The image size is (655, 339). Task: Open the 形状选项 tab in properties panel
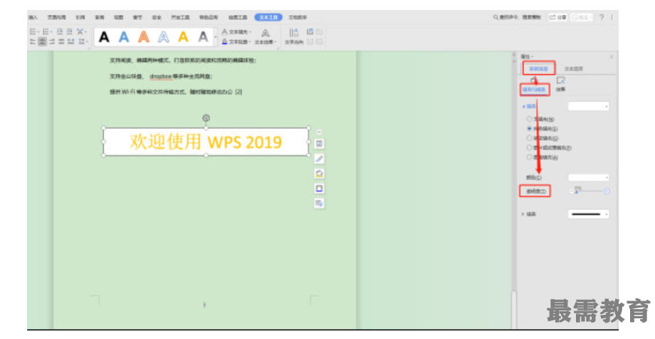538,68
